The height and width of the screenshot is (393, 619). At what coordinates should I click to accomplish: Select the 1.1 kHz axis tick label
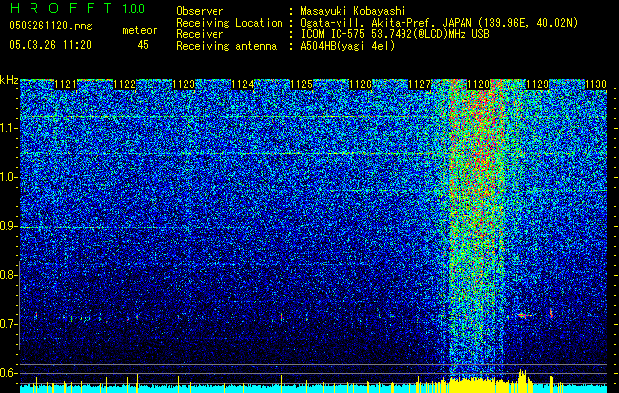pyautogui.click(x=9, y=128)
